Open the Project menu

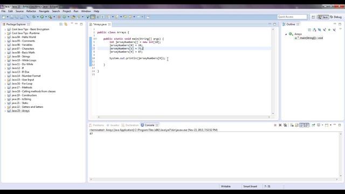pyautogui.click(x=67, y=11)
